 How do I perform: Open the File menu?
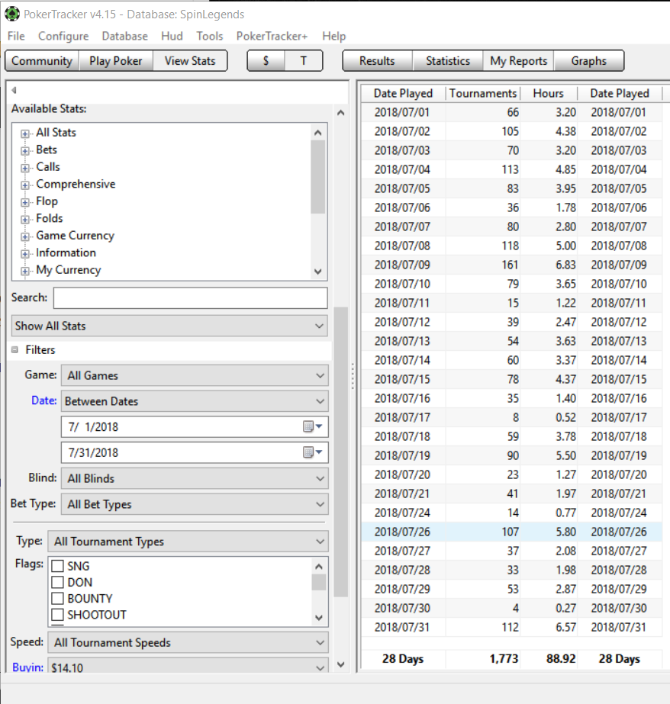(16, 36)
